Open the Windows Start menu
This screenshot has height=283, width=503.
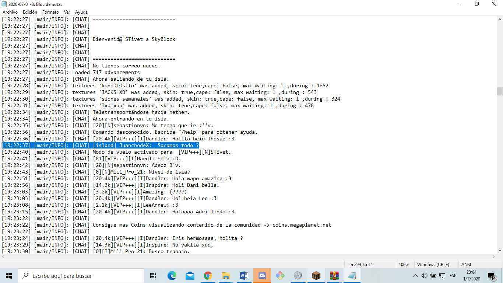click(9, 276)
